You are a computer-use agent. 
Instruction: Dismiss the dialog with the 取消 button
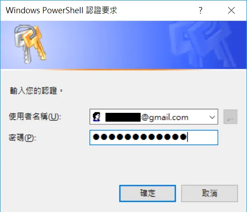[210, 193]
